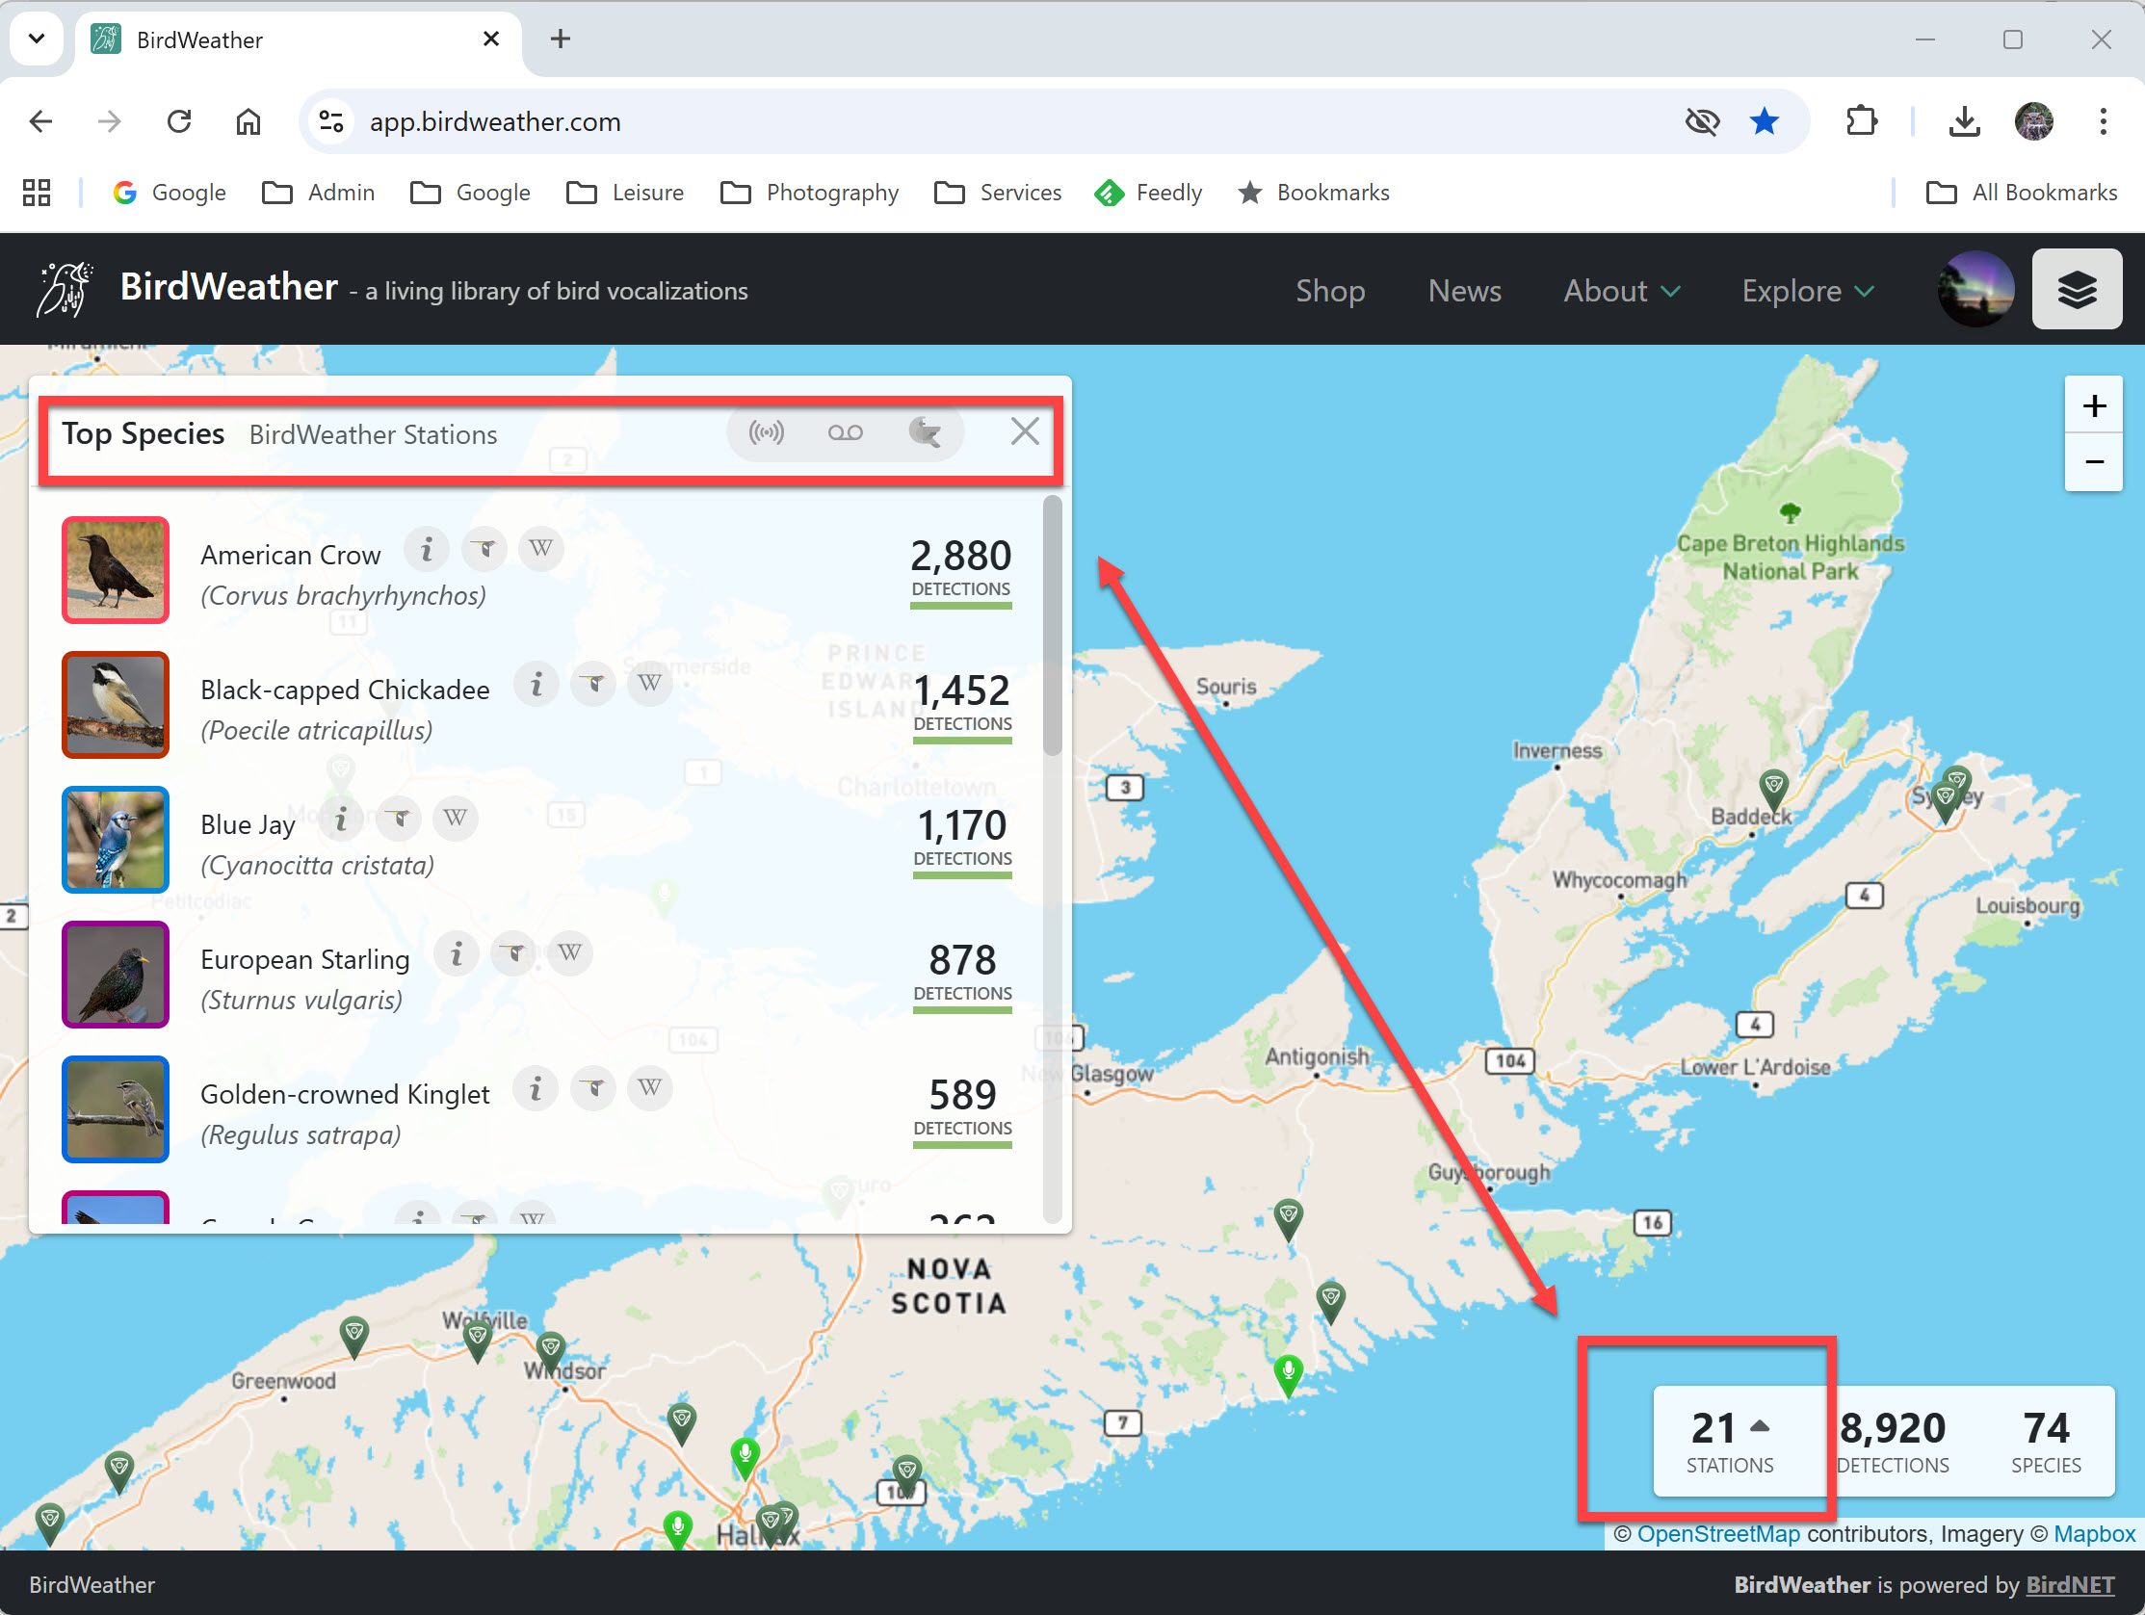Zoom in the map with plus button
The image size is (2145, 1615).
[x=2093, y=405]
